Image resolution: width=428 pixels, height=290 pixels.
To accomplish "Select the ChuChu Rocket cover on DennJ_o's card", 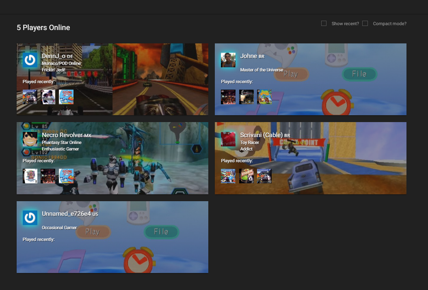I will point(66,97).
